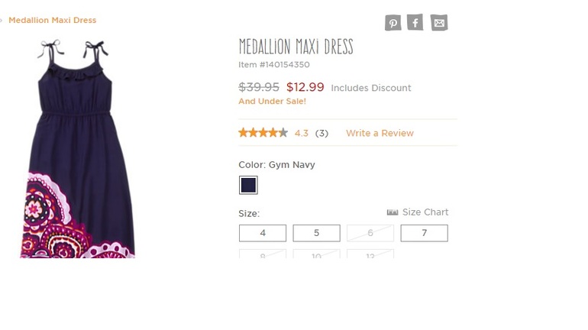
Task: Choose the Gym Navy color swatch
Action: pos(248,185)
